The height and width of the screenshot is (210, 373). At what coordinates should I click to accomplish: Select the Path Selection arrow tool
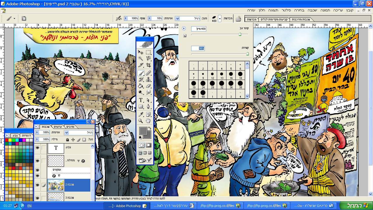[x=148, y=100]
